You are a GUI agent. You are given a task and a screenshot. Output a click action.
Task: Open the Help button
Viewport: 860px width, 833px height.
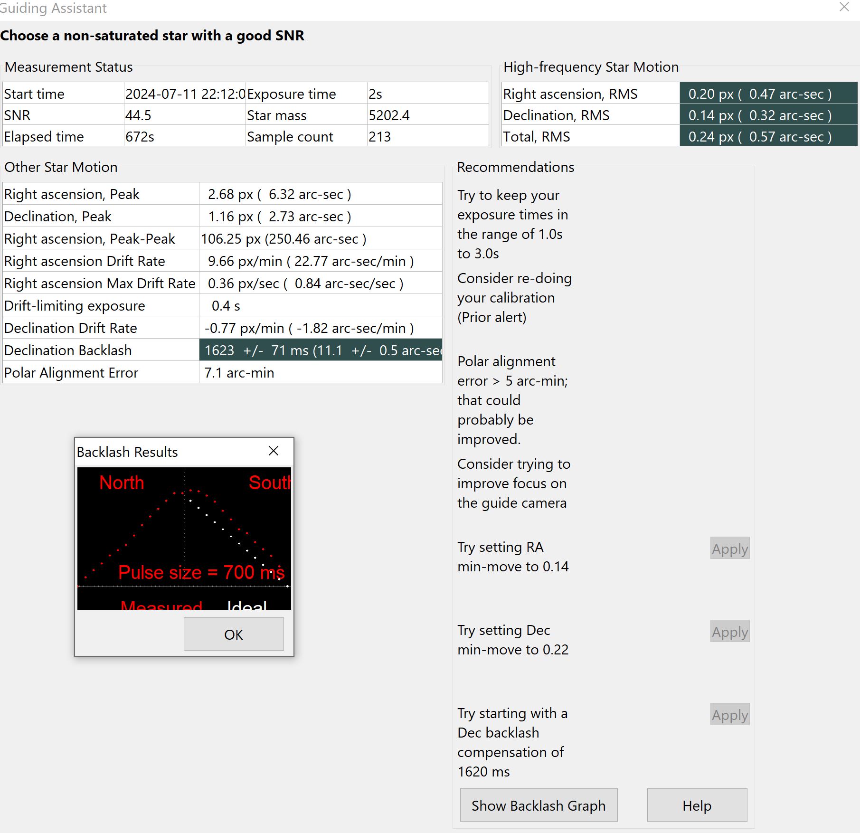(697, 805)
